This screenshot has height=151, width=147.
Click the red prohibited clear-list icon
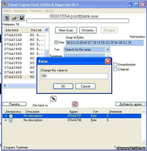75,104
